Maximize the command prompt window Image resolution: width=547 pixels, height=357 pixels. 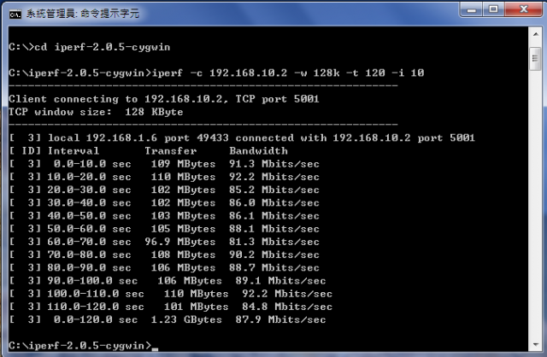pos(493,9)
